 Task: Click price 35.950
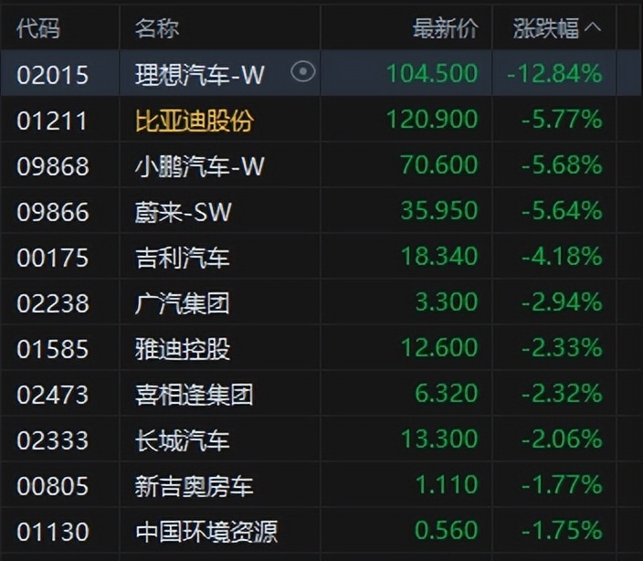pos(439,211)
